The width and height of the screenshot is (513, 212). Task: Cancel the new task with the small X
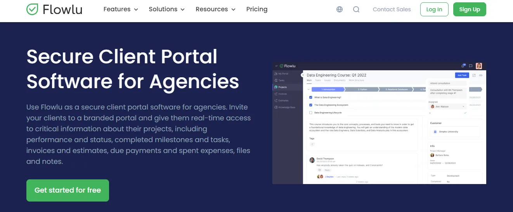pos(430,113)
